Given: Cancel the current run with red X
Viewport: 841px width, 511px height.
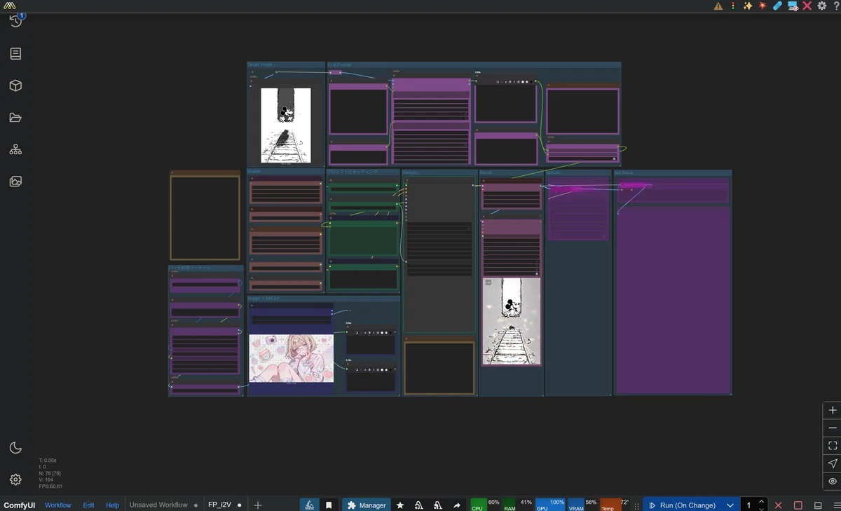Looking at the screenshot, I should tap(778, 505).
